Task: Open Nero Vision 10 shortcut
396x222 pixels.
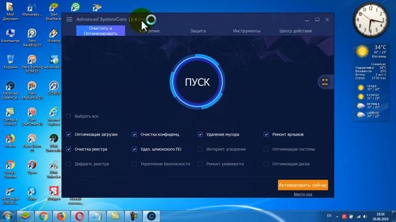Action: click(32, 142)
